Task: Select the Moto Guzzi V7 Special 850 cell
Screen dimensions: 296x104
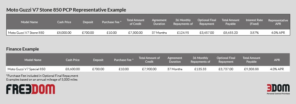Action: [26, 69]
